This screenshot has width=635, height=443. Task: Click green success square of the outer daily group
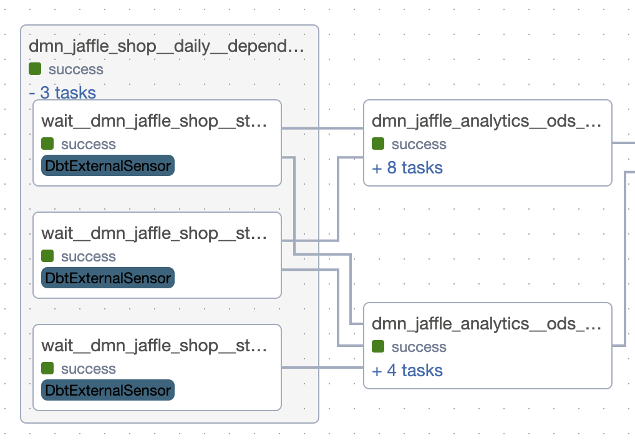click(x=35, y=69)
